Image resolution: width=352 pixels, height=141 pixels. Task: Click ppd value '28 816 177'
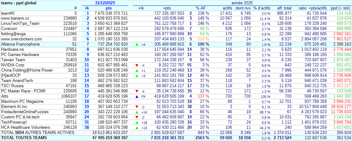[341, 106]
